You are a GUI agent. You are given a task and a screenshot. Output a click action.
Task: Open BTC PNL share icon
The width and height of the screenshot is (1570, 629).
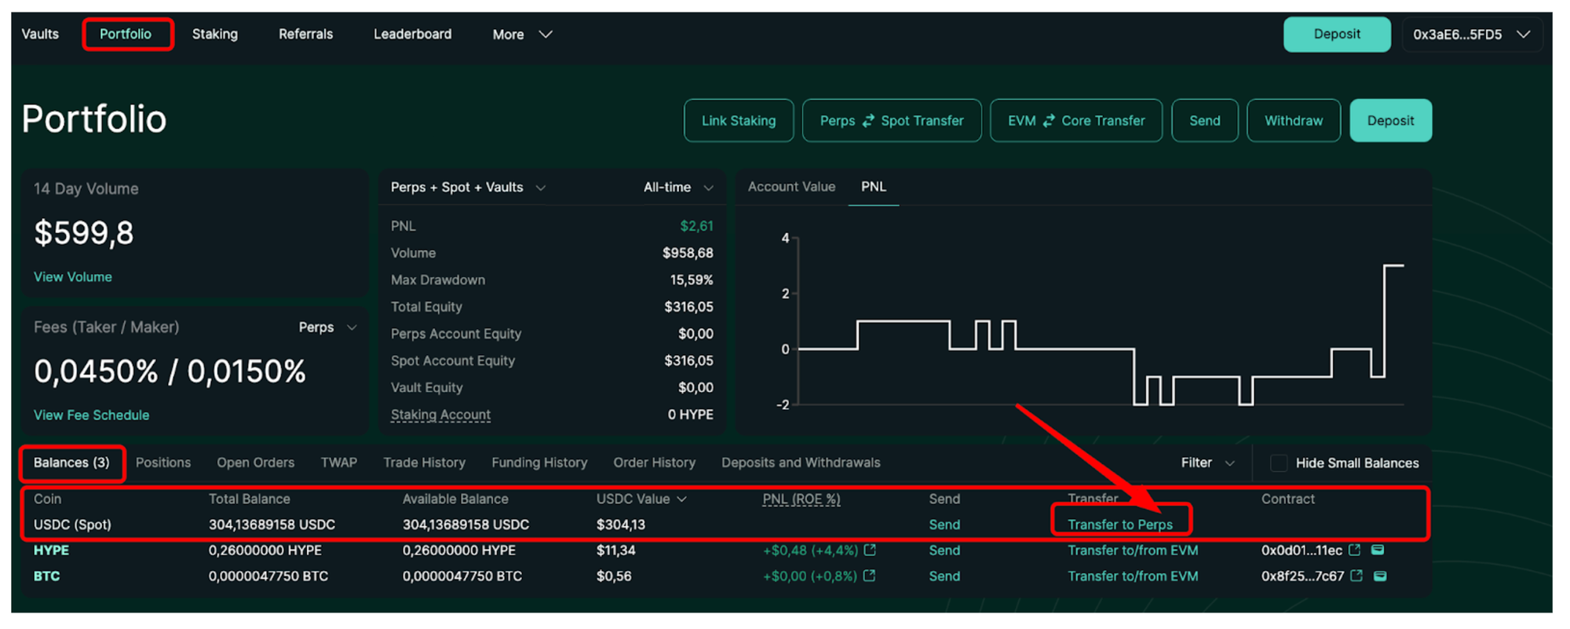point(870,576)
